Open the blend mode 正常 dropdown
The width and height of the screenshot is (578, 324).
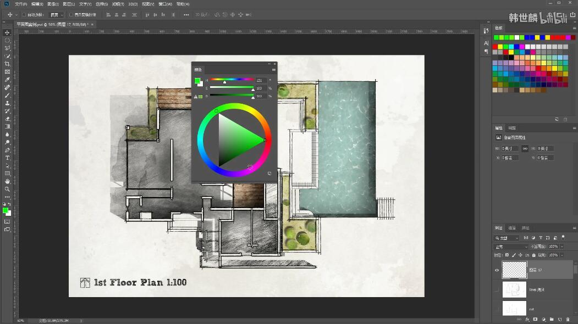point(511,247)
